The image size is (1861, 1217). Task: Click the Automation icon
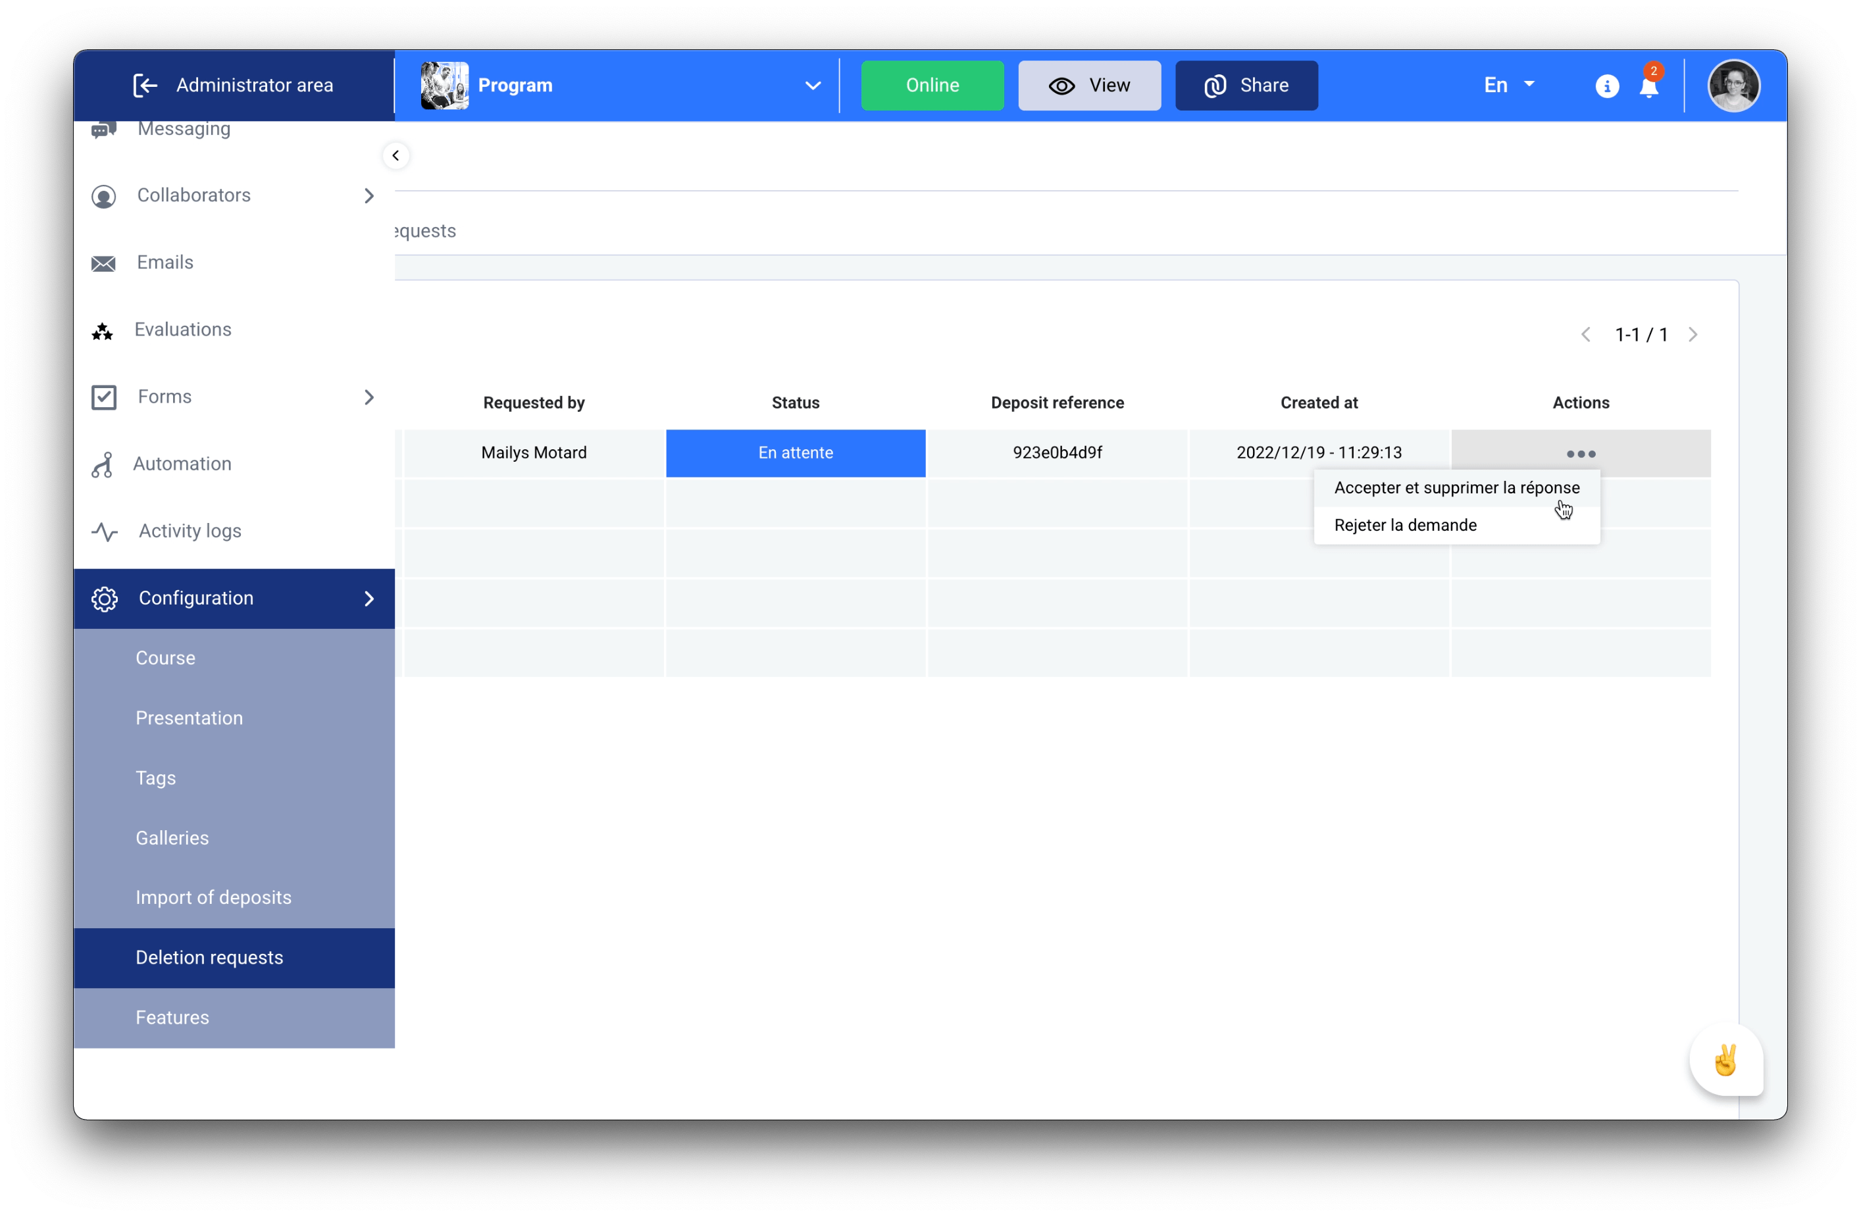[x=101, y=464]
